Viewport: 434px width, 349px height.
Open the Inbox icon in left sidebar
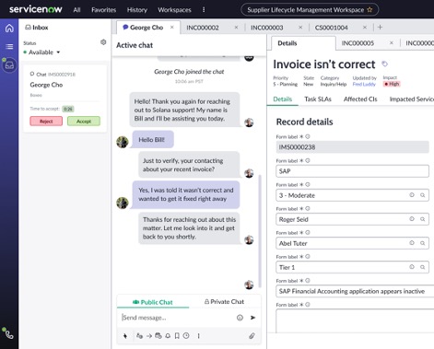pyautogui.click(x=9, y=65)
